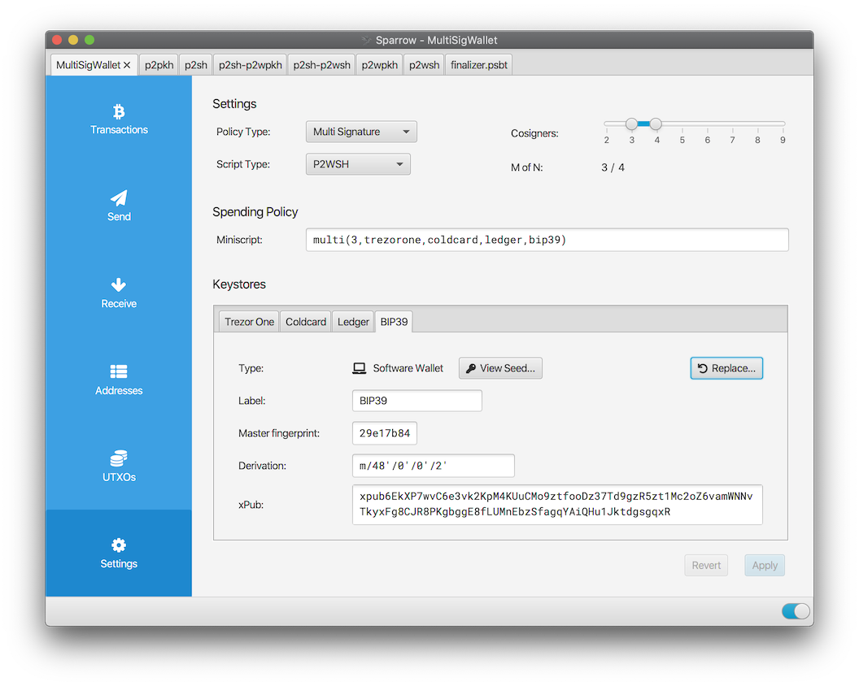This screenshot has height=686, width=859.
Task: Click the right Cosigners slider handle
Action: [656, 124]
